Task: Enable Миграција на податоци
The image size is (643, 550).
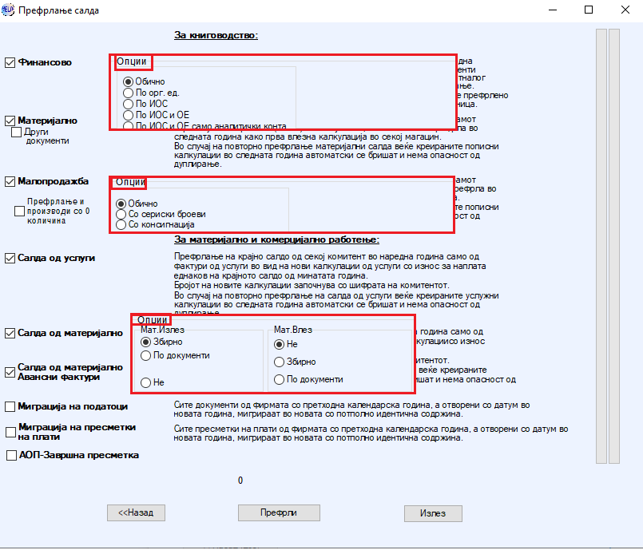Action: point(10,406)
